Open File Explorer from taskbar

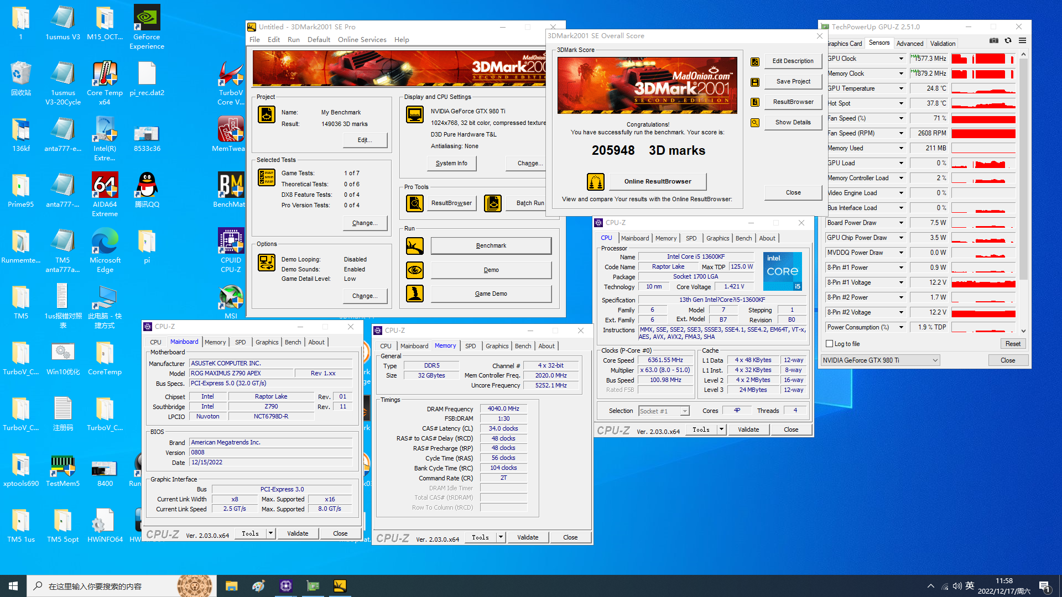231,586
